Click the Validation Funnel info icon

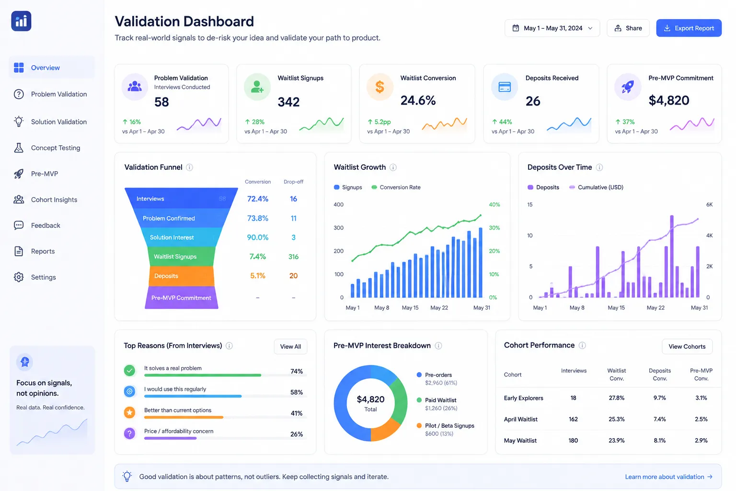tap(189, 167)
